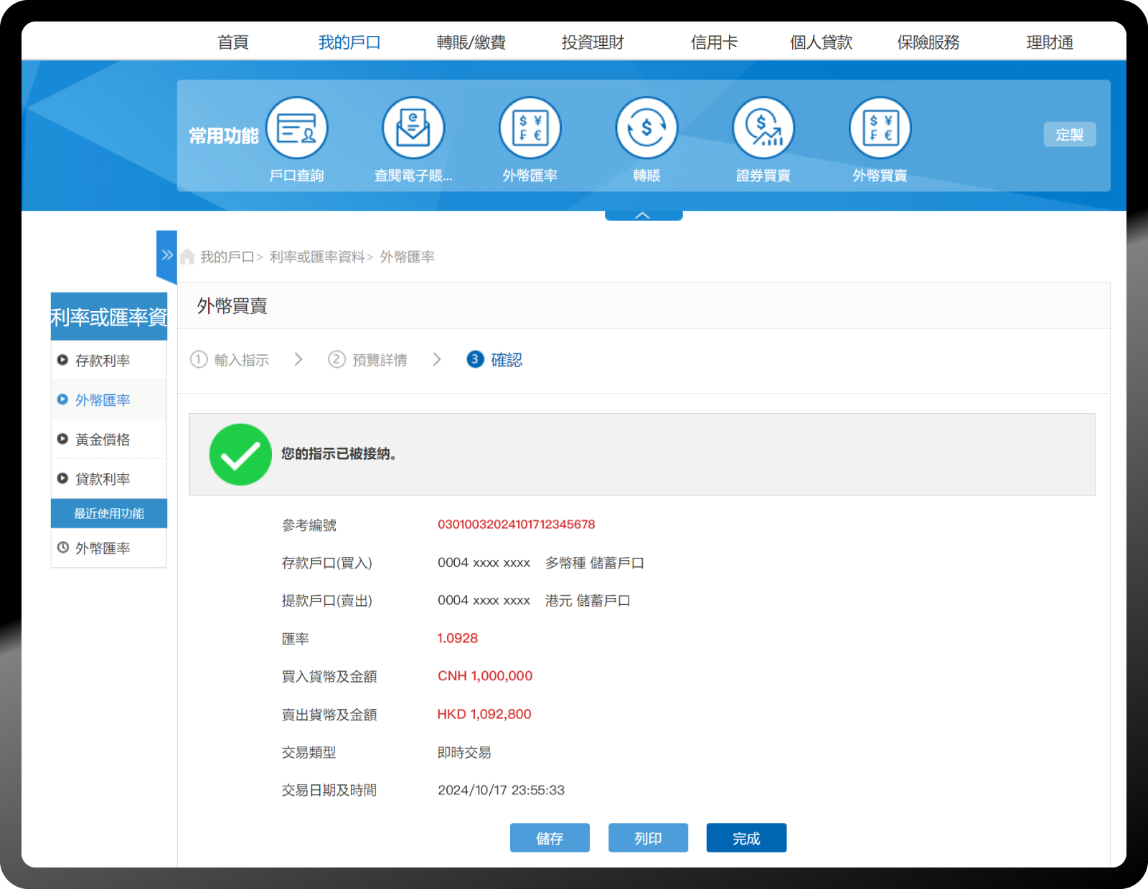Open the 查閱電子賬 e-statement icon
The image size is (1148, 889).
click(413, 128)
